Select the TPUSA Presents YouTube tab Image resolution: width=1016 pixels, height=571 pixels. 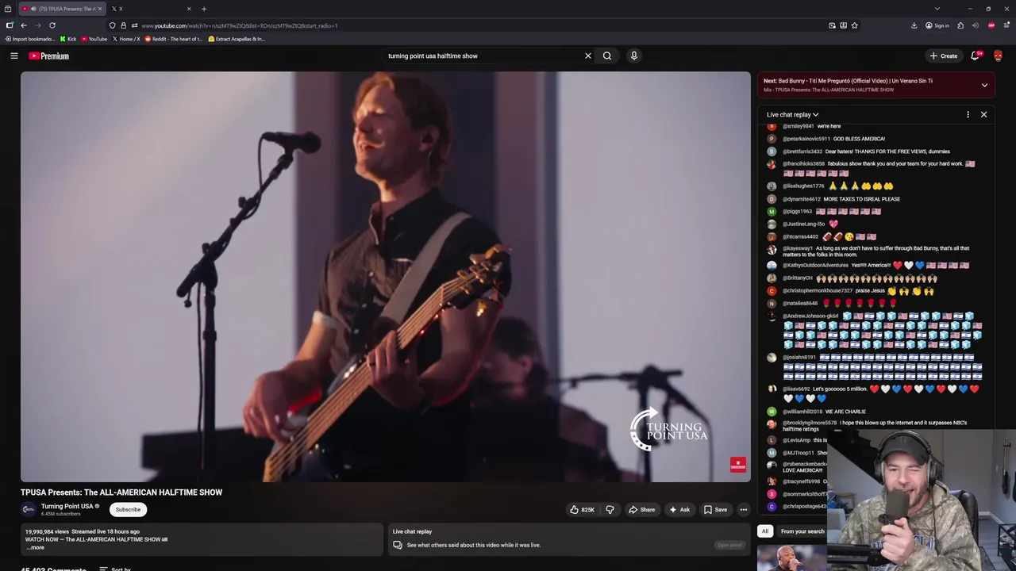pyautogui.click(x=62, y=9)
